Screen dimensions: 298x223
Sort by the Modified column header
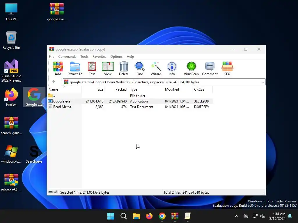click(x=178, y=89)
